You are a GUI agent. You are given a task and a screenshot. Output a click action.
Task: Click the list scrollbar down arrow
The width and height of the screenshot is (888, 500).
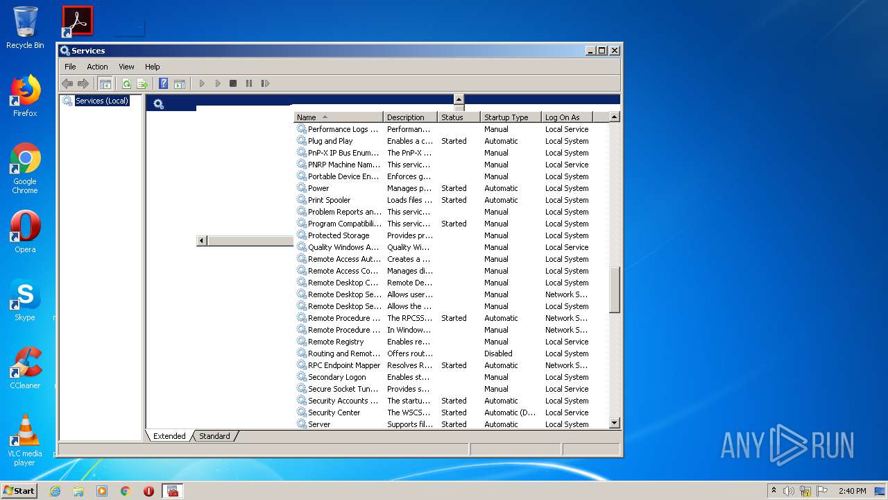tap(614, 423)
